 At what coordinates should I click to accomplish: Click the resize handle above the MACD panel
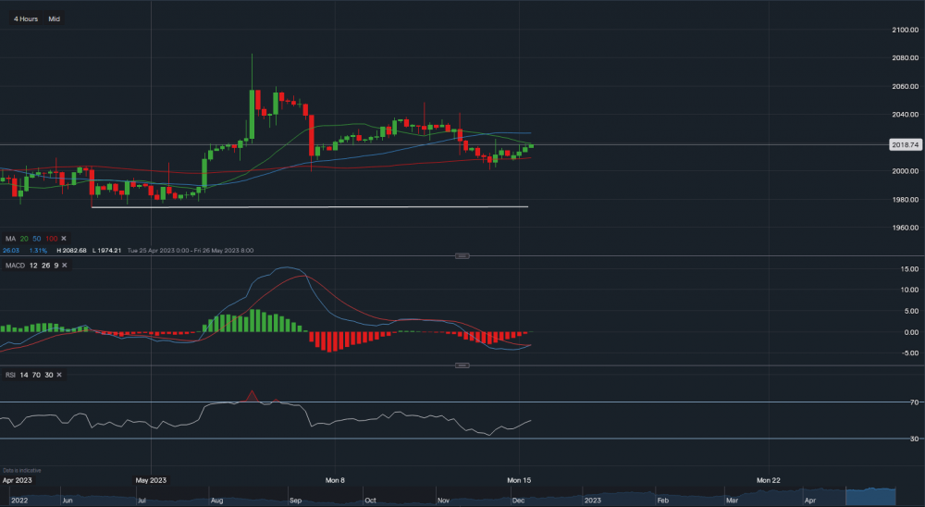[462, 256]
